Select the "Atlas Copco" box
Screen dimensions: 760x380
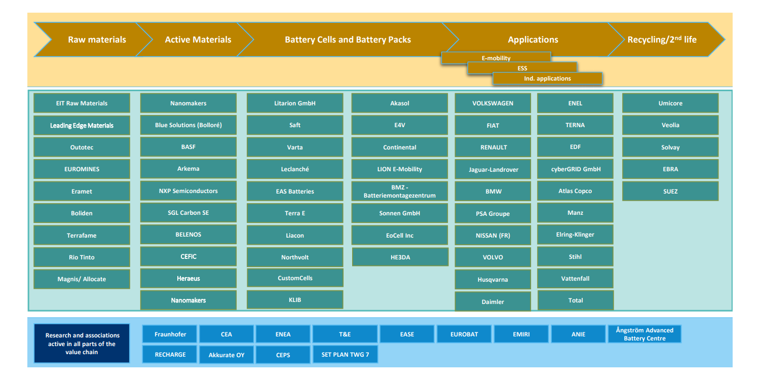pos(576,191)
